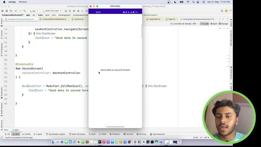
Task: Open the Music app from the Dock
Action: (104, 142)
